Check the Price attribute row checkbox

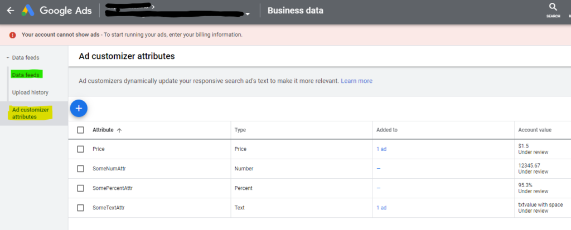point(80,149)
